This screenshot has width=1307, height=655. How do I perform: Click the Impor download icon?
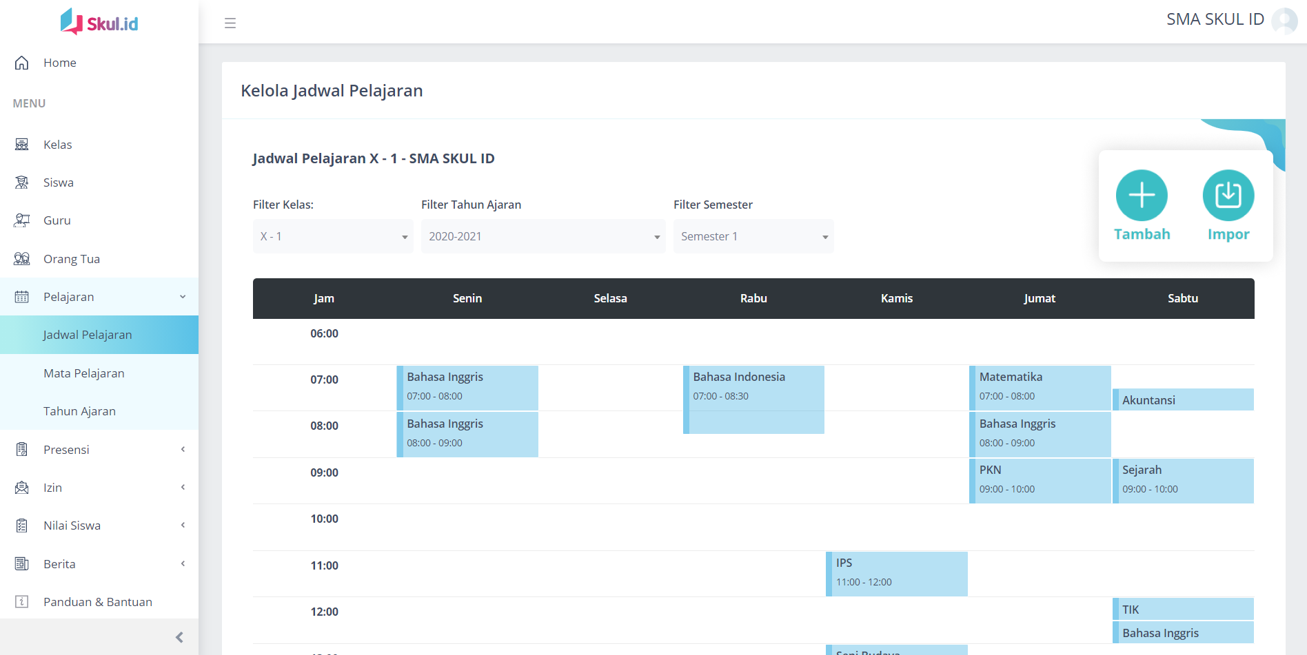[x=1228, y=196]
